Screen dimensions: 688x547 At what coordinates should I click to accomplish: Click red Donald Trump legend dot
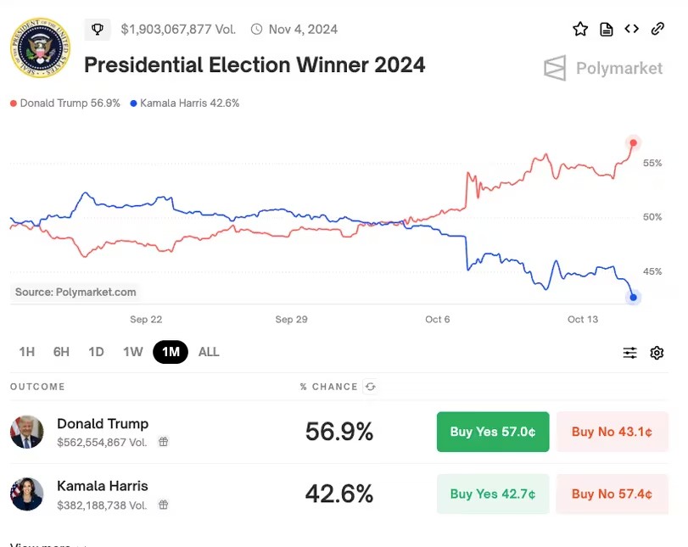pos(14,103)
